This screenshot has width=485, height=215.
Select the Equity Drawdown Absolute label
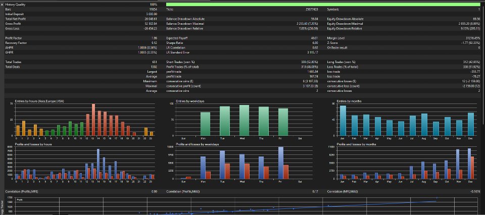point(345,19)
